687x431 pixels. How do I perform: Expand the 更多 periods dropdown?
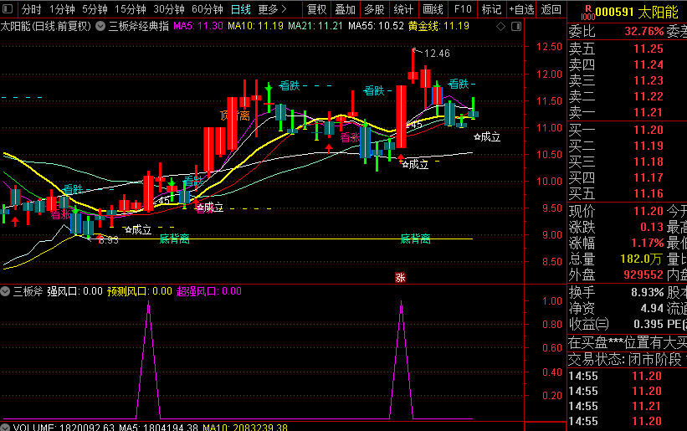[x=272, y=10]
